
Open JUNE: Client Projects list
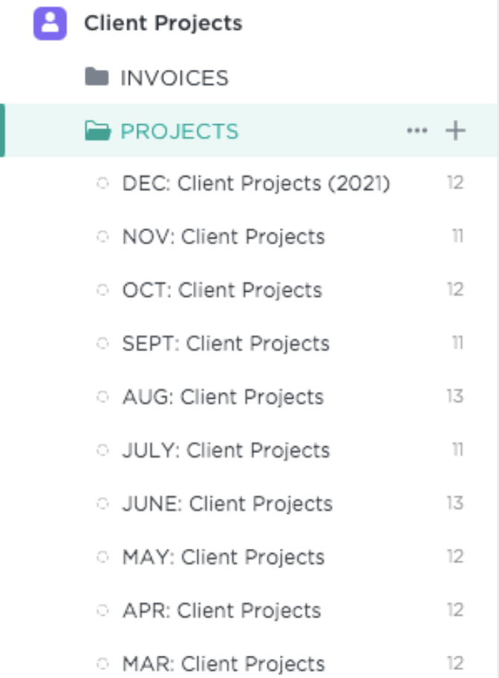click(x=227, y=504)
